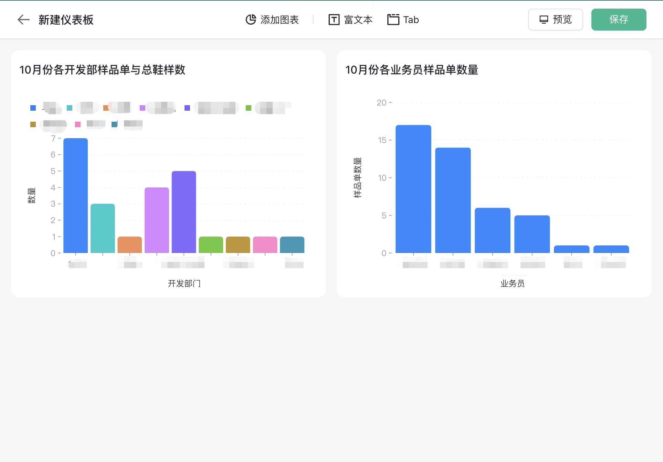663x462 pixels.
Task: Click the 保存 save button
Action: [619, 20]
